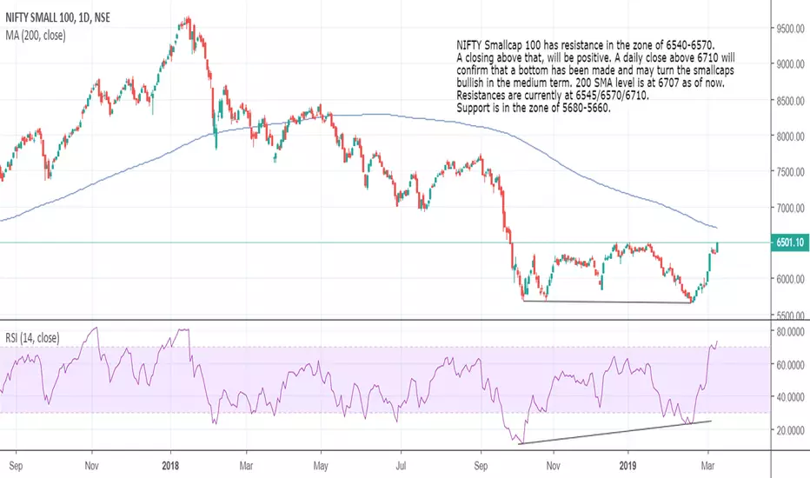The height and width of the screenshot is (478, 810).
Task: Click the 6000.00 price axis label
Action: click(x=790, y=279)
